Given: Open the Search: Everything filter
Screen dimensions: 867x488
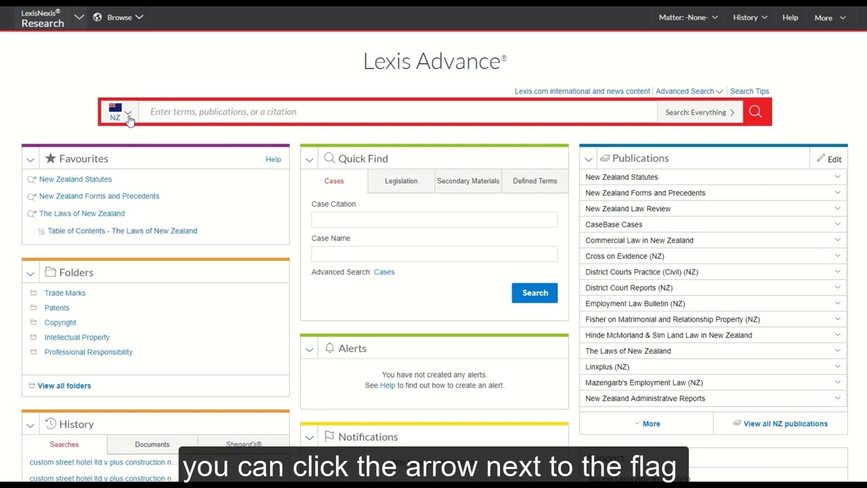Looking at the screenshot, I should point(700,113).
